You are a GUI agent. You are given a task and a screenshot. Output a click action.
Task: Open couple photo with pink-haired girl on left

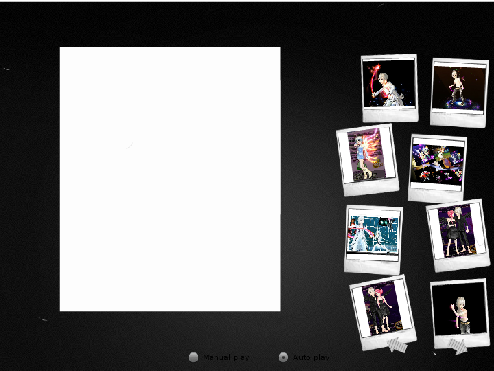(x=457, y=231)
